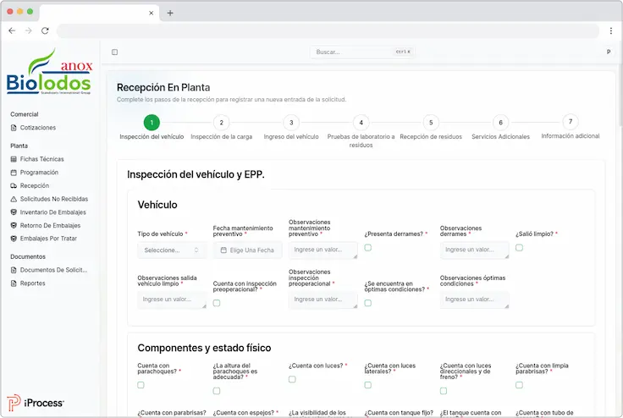Go to step 2 Inspección de la carga
The height and width of the screenshot is (418, 623).
(221, 123)
